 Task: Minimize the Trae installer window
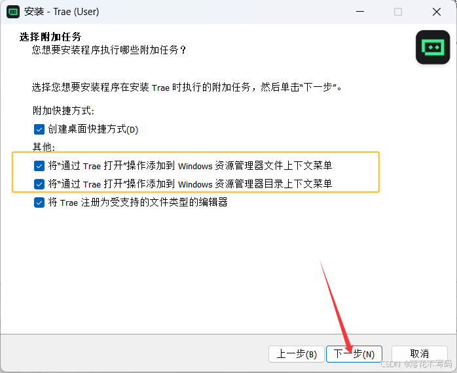(360, 12)
